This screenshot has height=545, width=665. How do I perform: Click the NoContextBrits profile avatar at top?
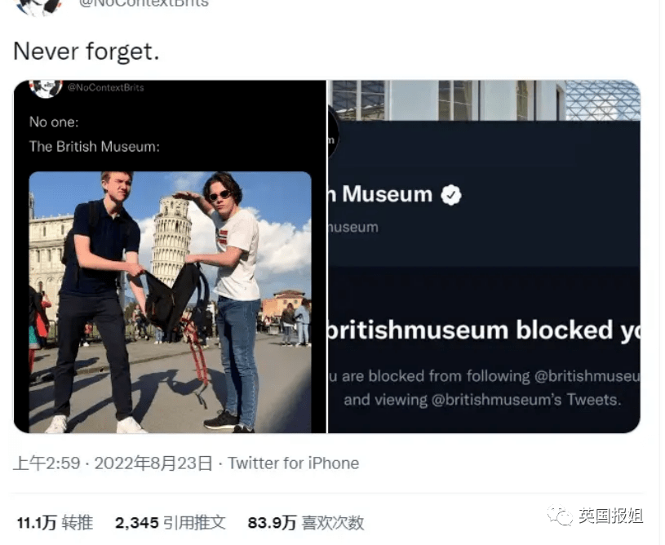(39, 7)
